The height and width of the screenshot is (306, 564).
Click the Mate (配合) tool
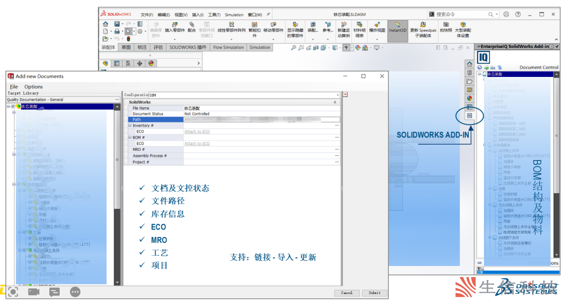tap(192, 27)
